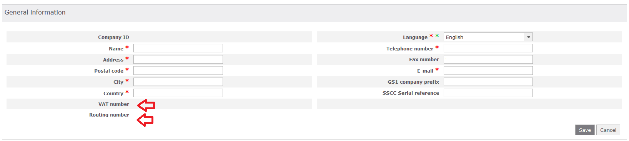The height and width of the screenshot is (141, 629).
Task: Click the Language dropdown arrow
Action: tap(529, 37)
